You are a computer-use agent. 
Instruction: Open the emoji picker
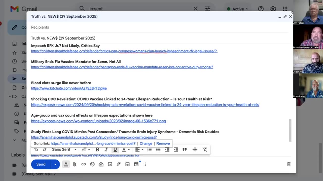(x=92, y=164)
